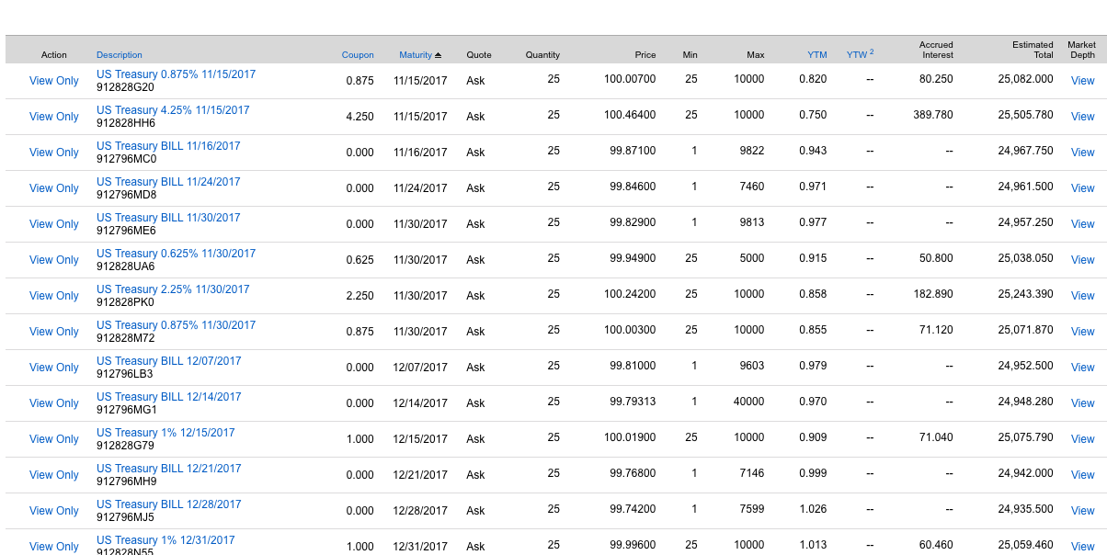View market depth for CUSIP 912796ME6

1082,224
